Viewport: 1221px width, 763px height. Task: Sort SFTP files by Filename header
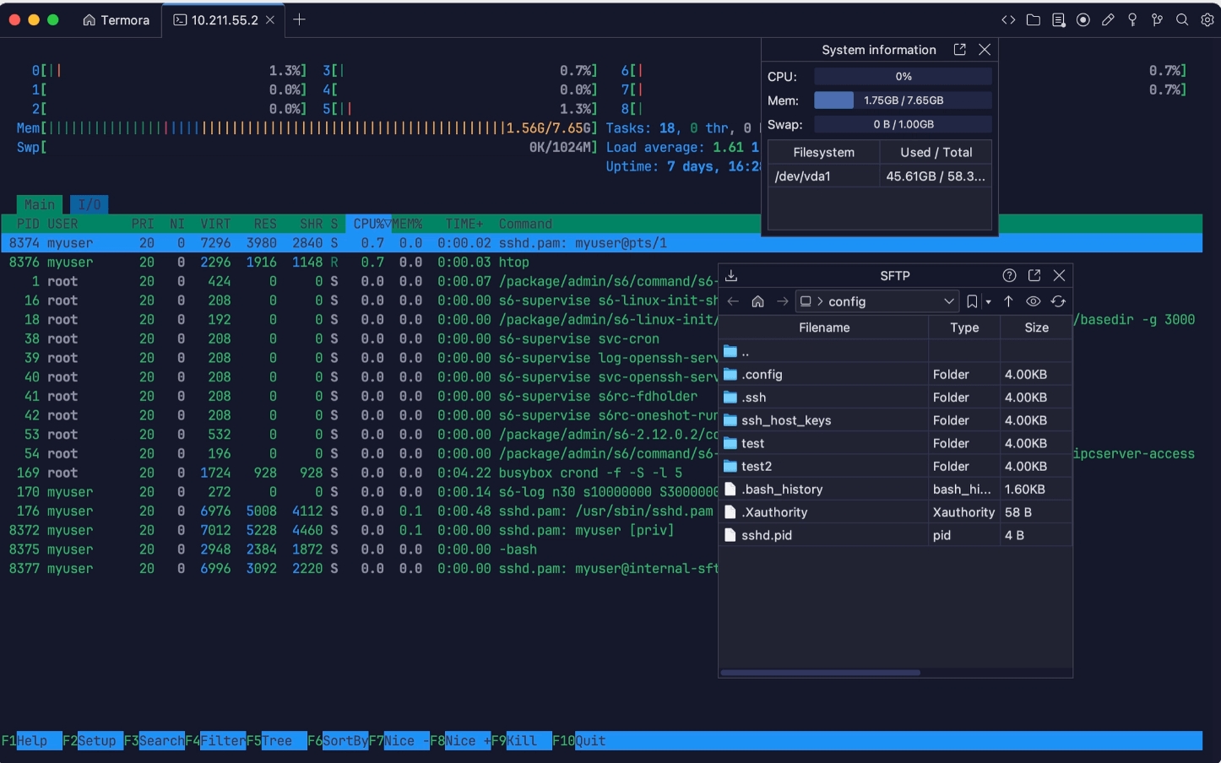pyautogui.click(x=824, y=327)
